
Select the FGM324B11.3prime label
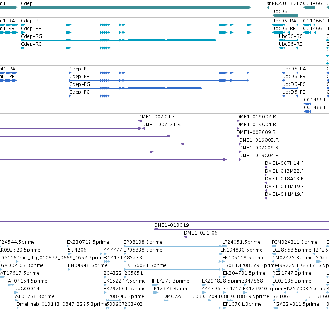tap(294, 242)
